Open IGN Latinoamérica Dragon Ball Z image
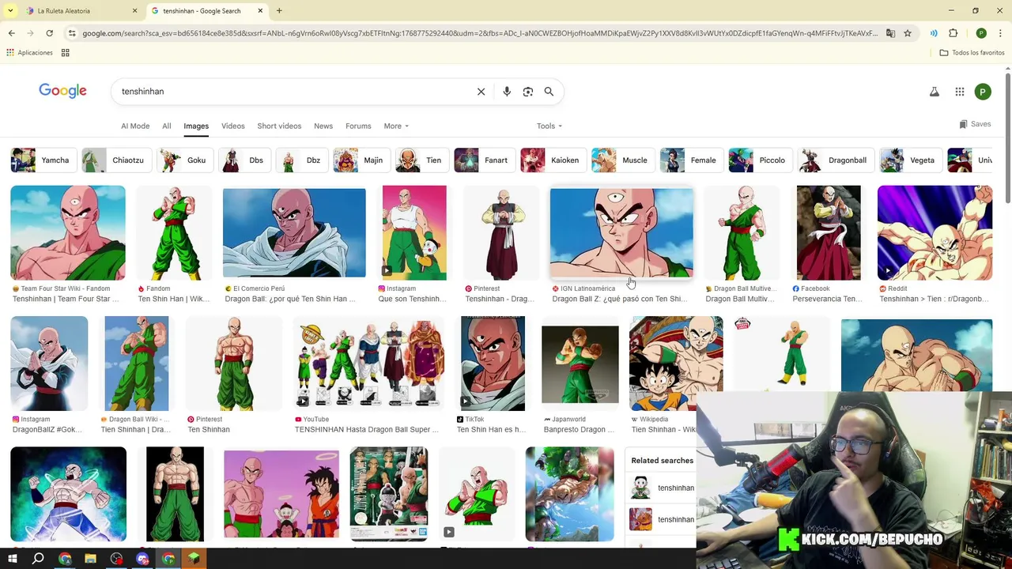 click(621, 233)
